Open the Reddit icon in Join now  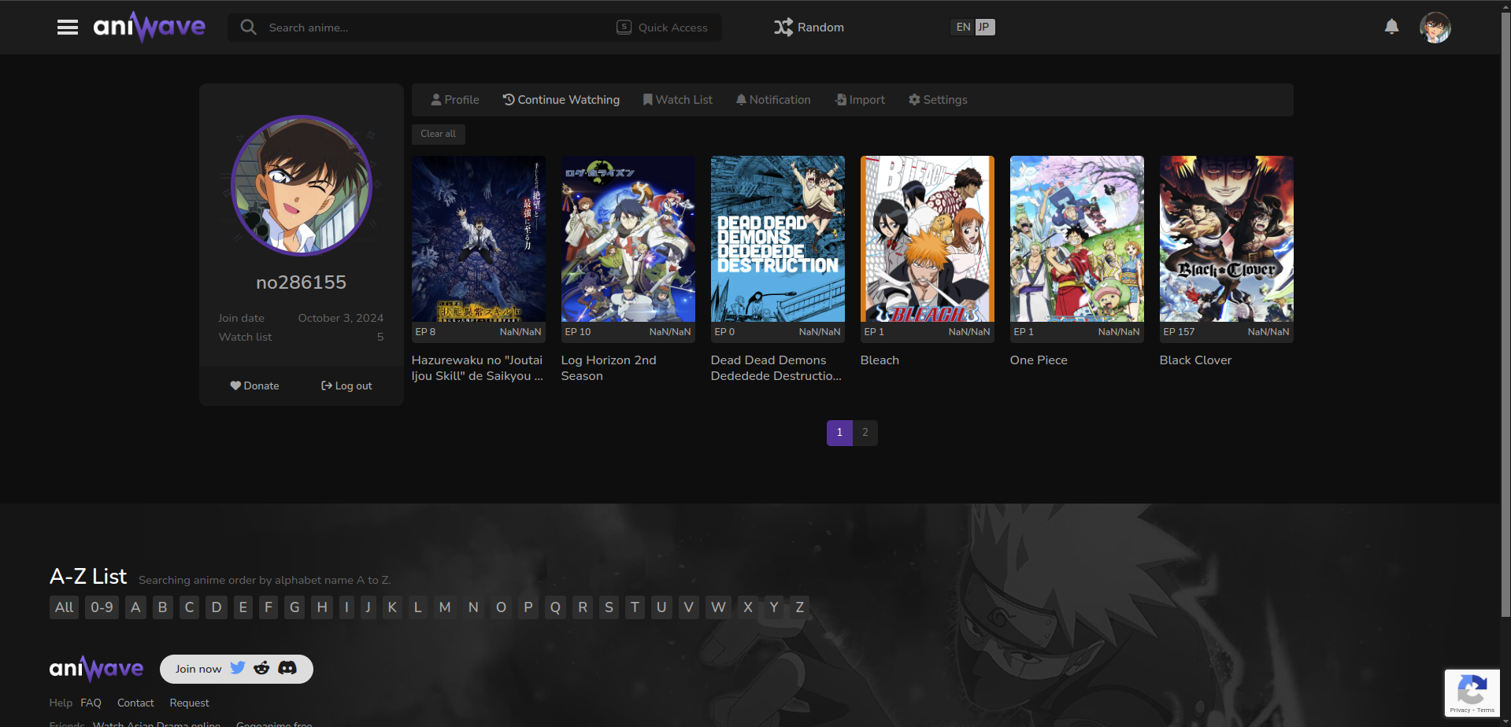pos(261,668)
